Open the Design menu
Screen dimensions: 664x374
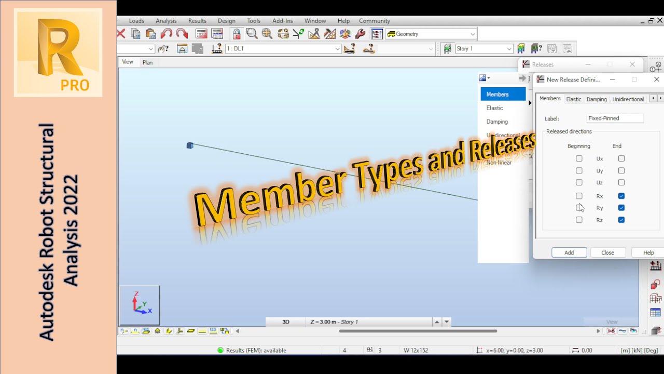click(x=226, y=21)
